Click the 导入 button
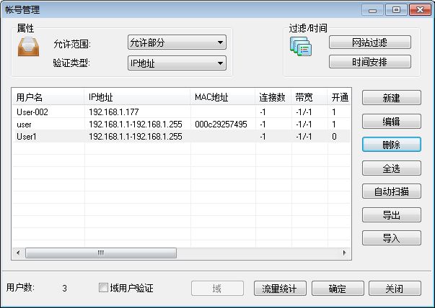Image resolution: width=435 pixels, height=308 pixels. (392, 238)
